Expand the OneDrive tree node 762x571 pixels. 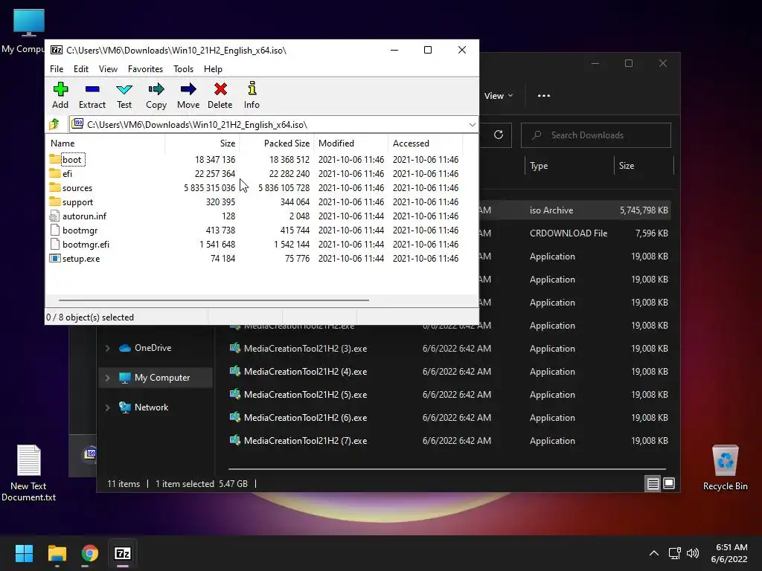[107, 348]
